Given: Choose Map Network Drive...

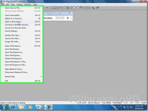Looking at the screenshot, I should [x=22, y=69].
